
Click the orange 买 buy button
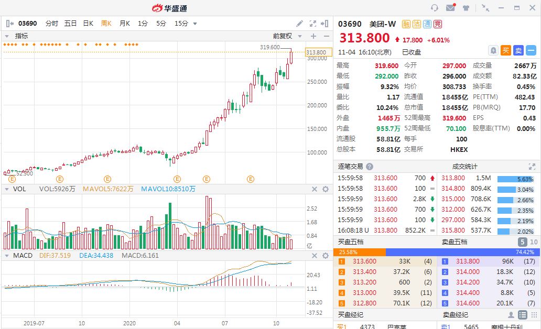pos(506,50)
